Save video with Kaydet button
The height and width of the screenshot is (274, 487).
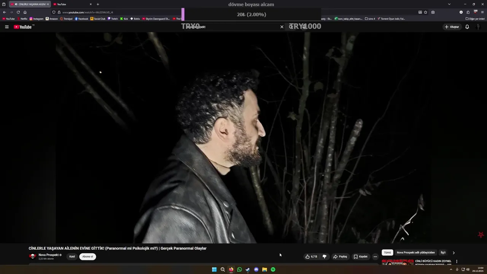click(361, 256)
